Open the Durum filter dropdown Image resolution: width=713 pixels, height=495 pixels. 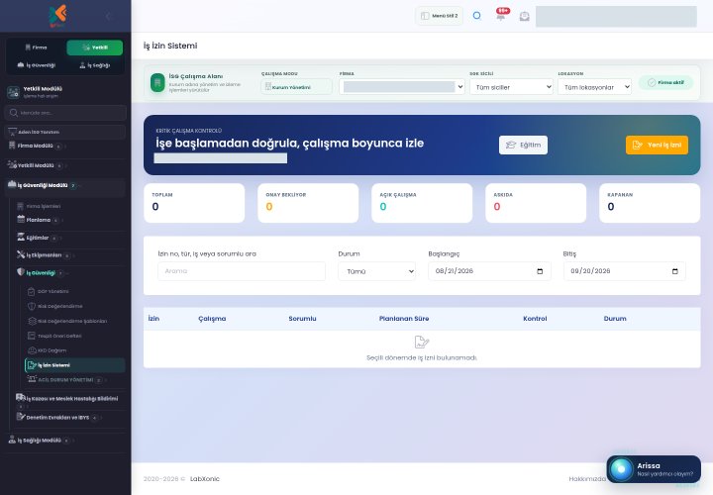(377, 271)
